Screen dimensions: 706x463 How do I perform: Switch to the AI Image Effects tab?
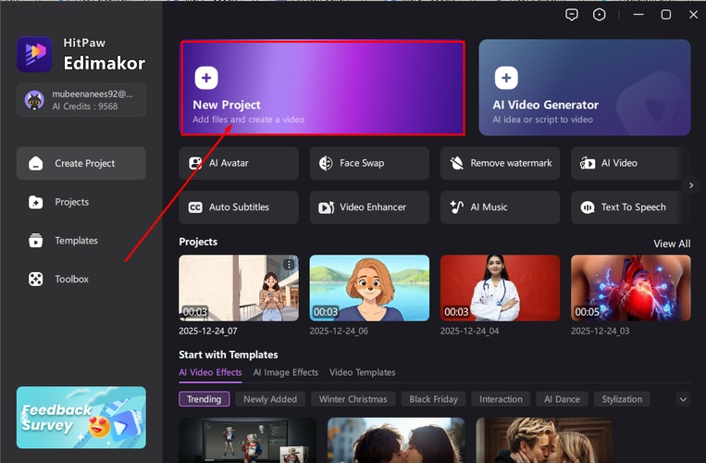(285, 372)
